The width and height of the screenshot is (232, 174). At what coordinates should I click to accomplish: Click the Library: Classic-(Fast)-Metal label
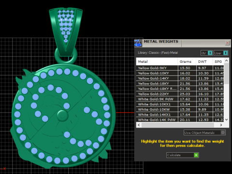click(158, 53)
